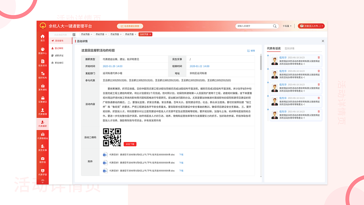Open 随手拍 camera section
Viewport: 364px width, 205px height.
coord(43,160)
